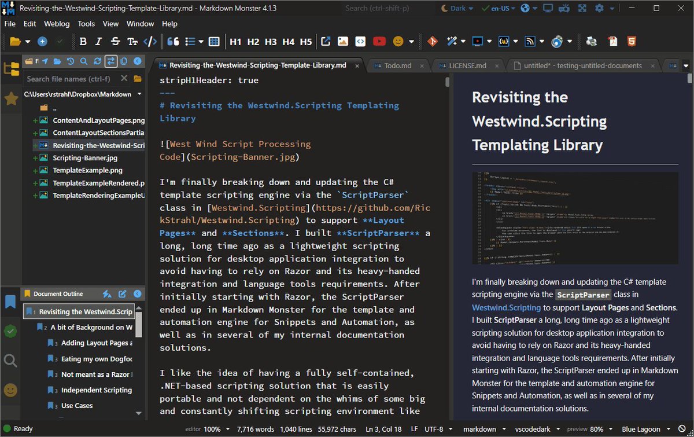Image resolution: width=694 pixels, height=437 pixels.
Task: Click LF line ending indicator
Action: tap(414, 429)
